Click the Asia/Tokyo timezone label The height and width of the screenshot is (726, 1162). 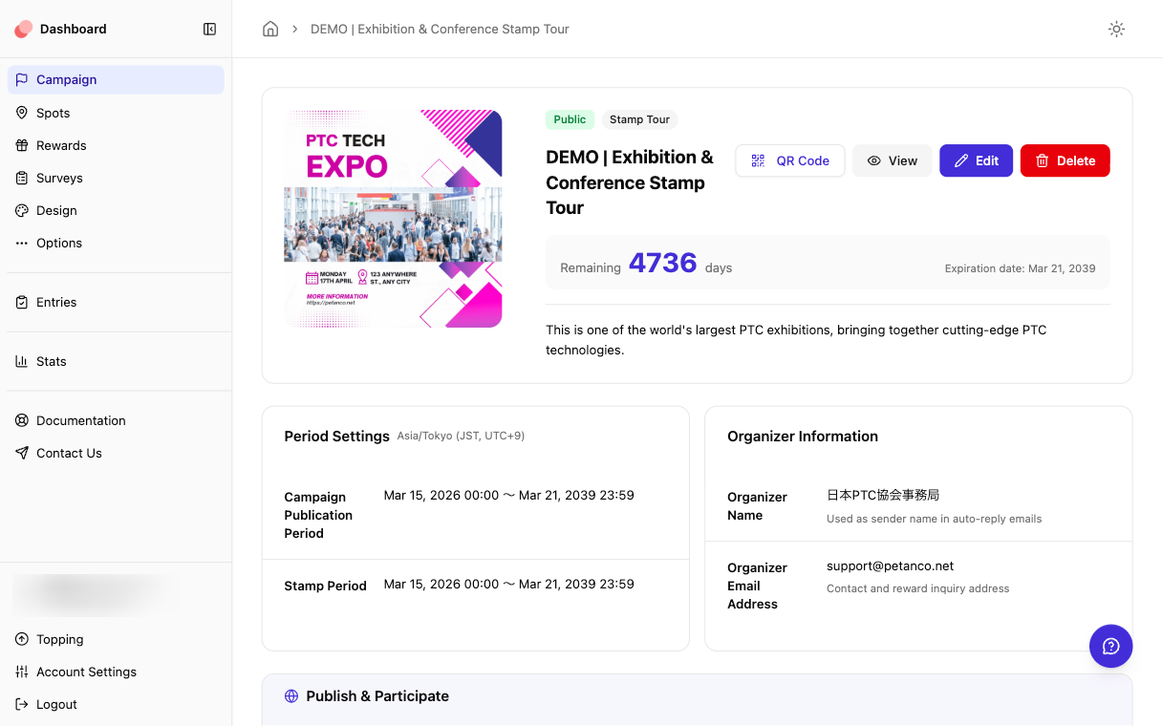pos(461,436)
